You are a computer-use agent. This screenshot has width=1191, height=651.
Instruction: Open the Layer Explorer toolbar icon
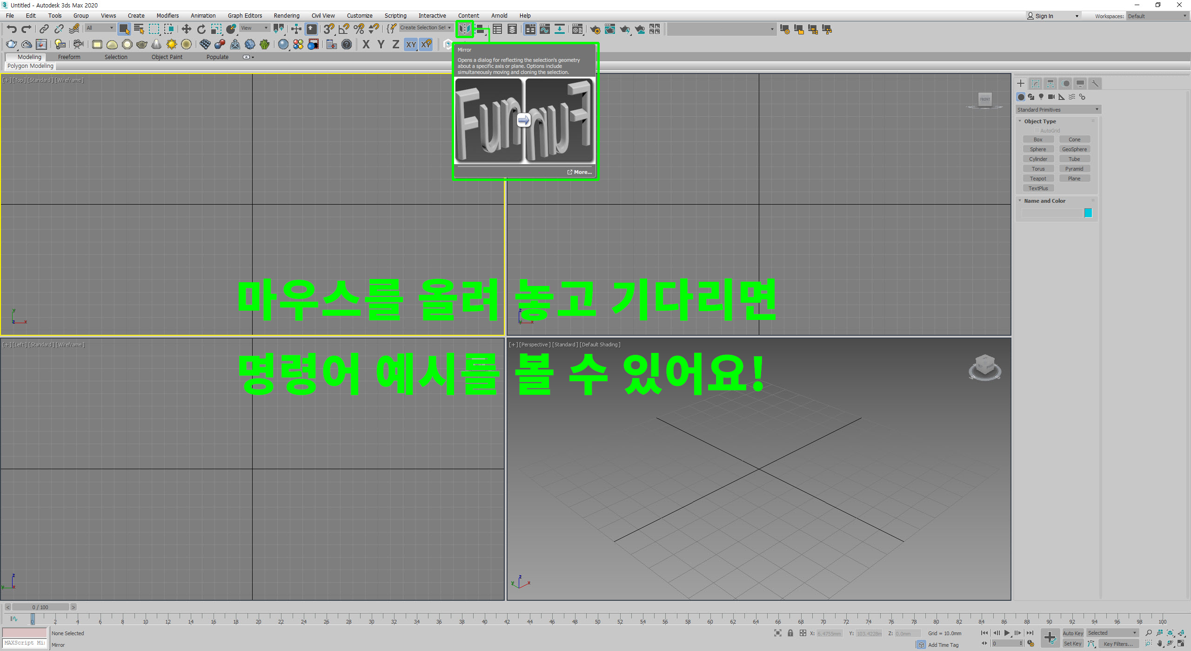tap(512, 29)
